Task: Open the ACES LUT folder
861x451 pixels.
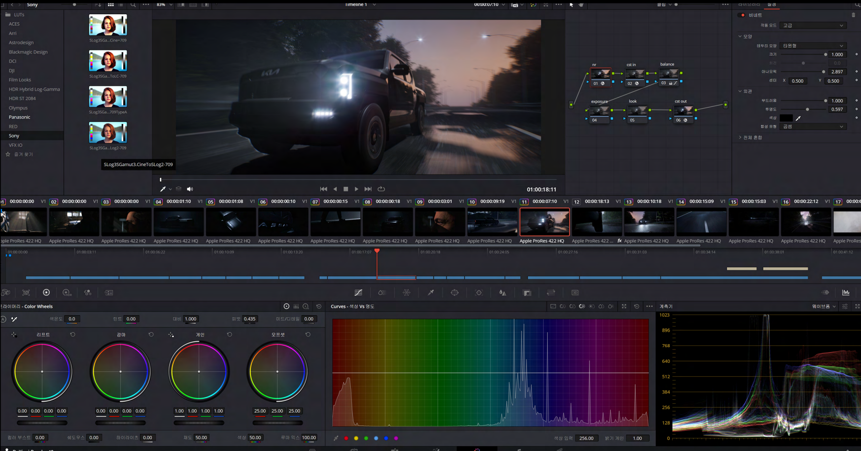Action: click(14, 24)
